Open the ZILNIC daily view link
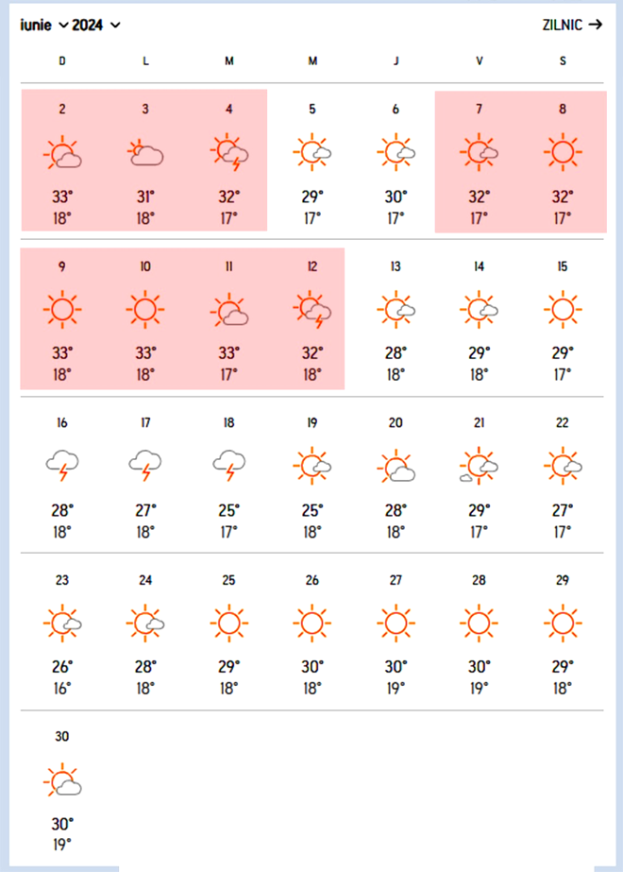This screenshot has height=872, width=623. click(572, 25)
